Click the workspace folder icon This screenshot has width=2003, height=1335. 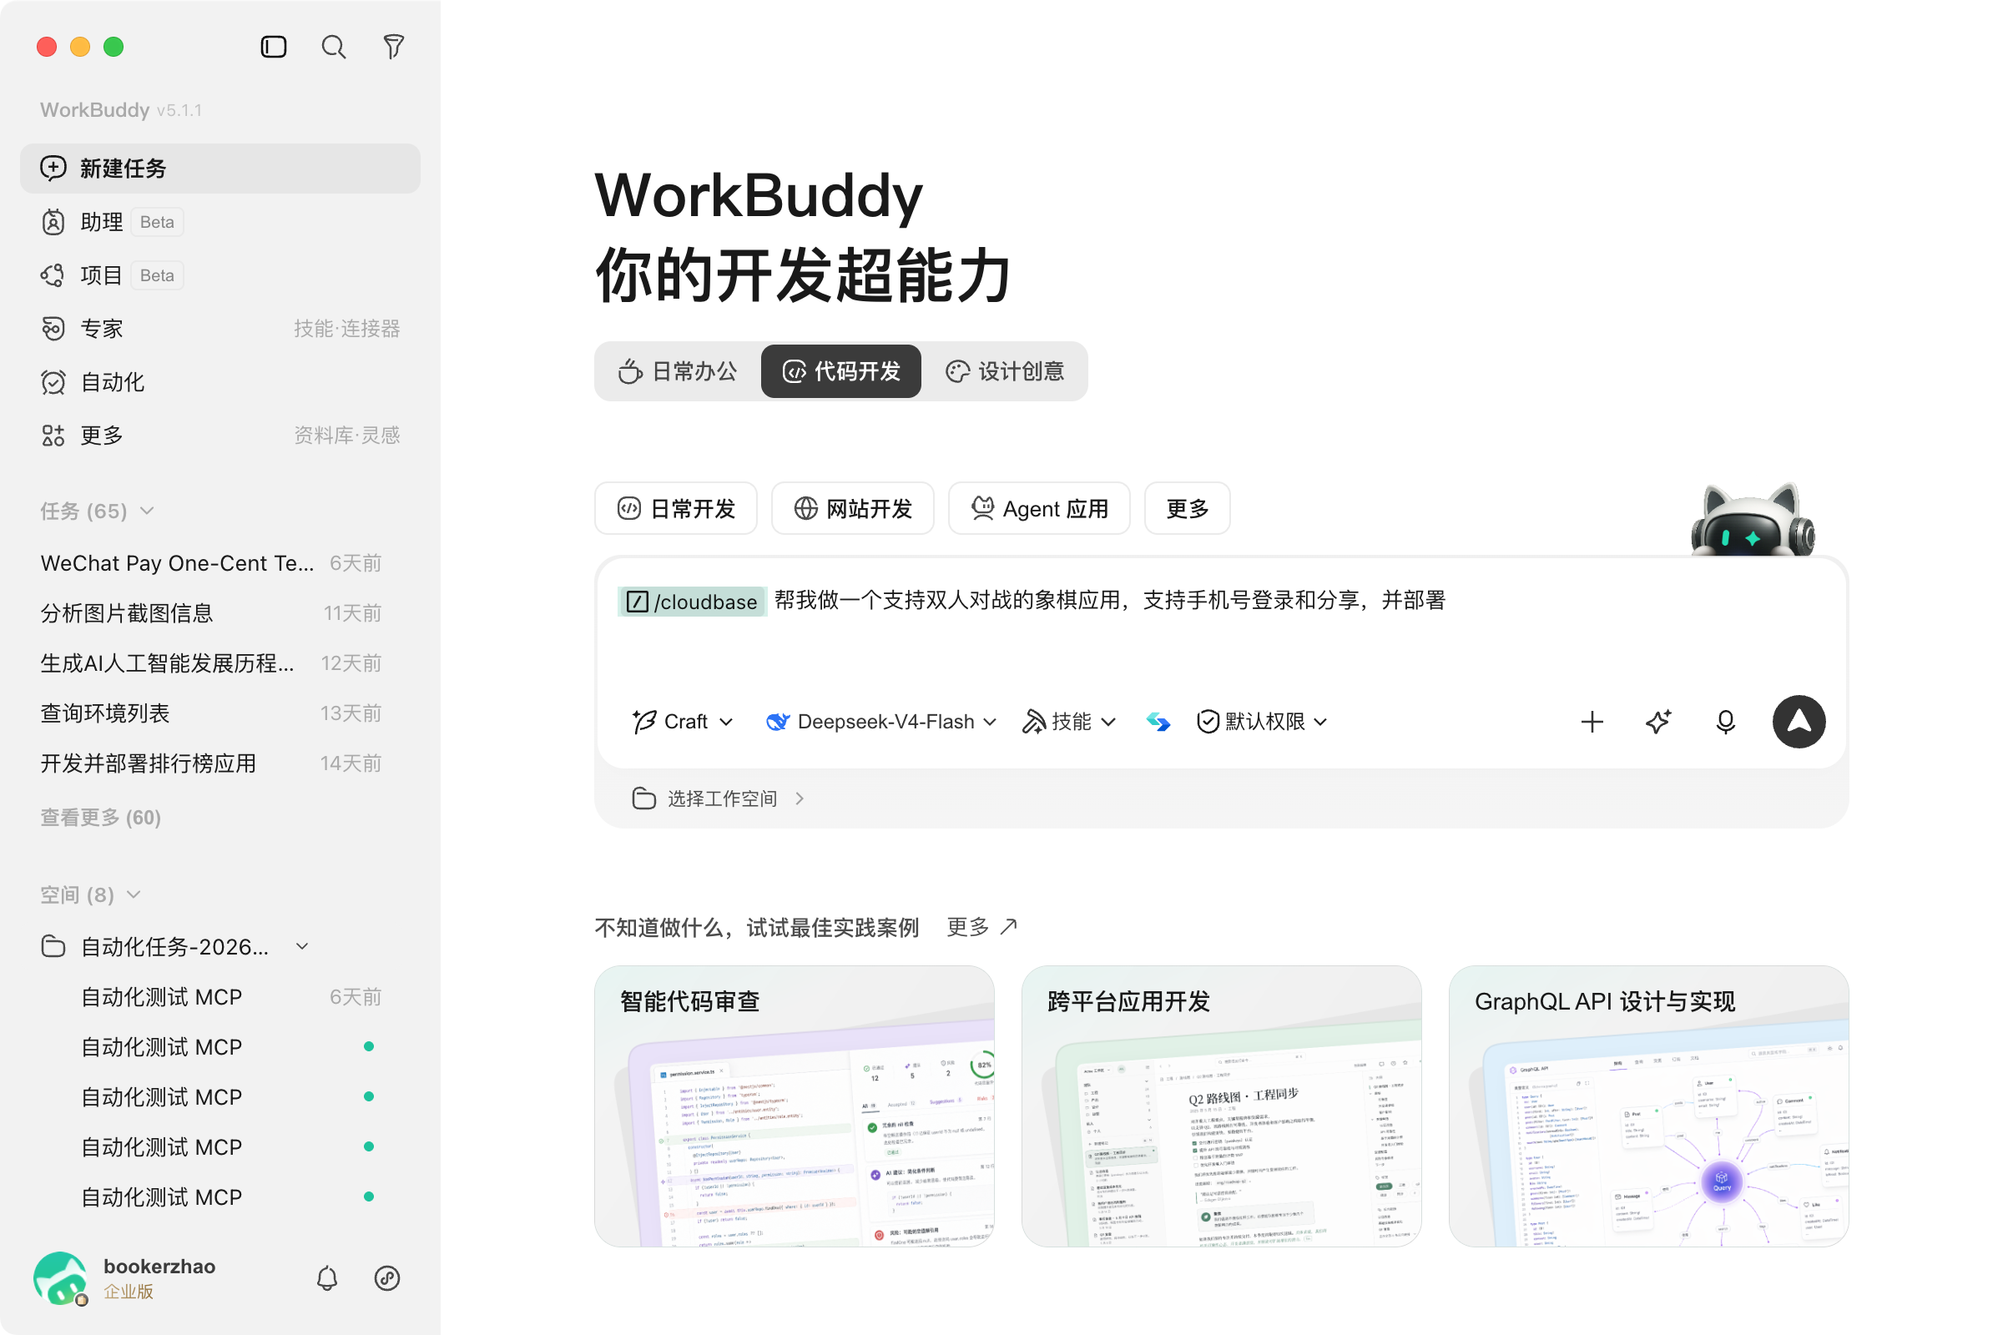643,798
